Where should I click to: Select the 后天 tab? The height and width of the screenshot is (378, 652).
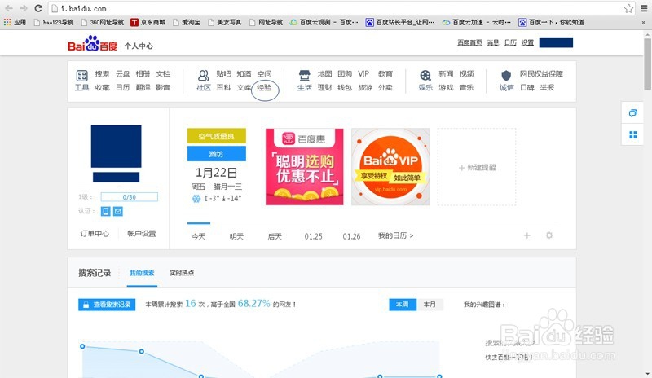275,236
